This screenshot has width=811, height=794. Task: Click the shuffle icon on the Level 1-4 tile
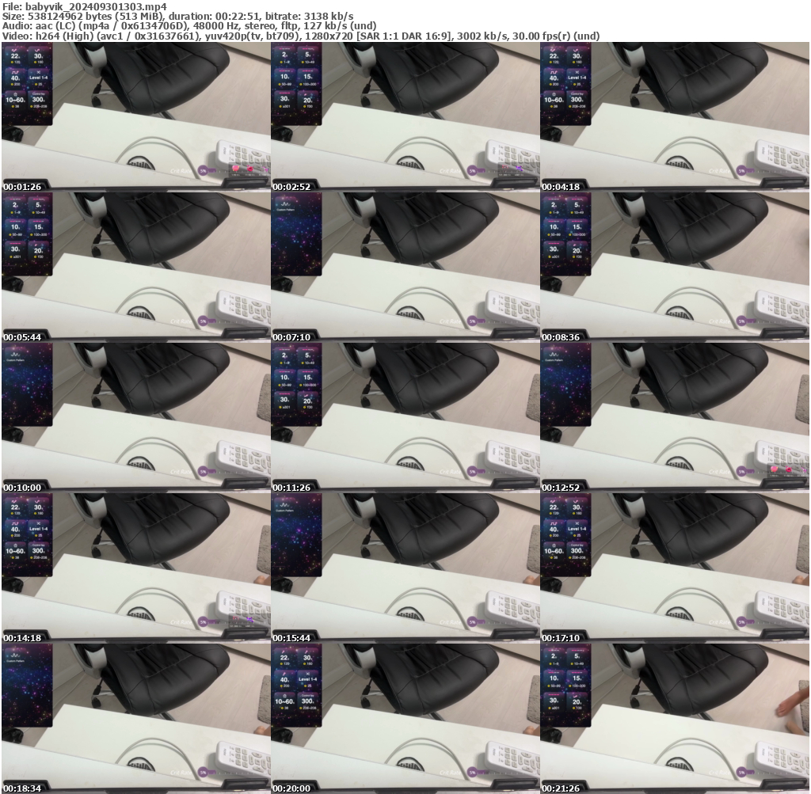point(38,71)
